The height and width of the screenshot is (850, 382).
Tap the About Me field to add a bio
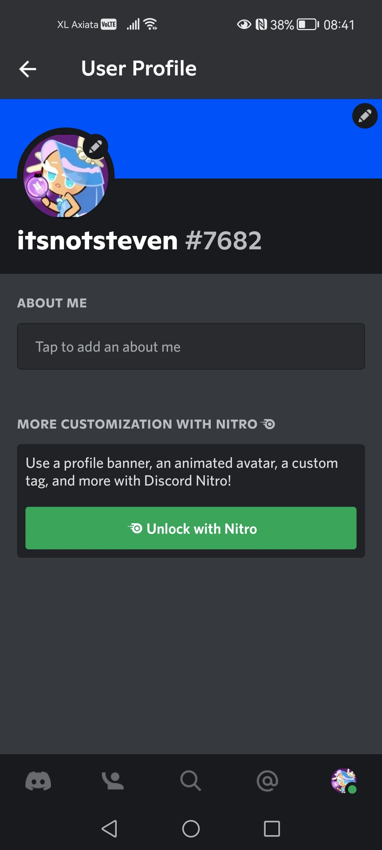pos(191,346)
